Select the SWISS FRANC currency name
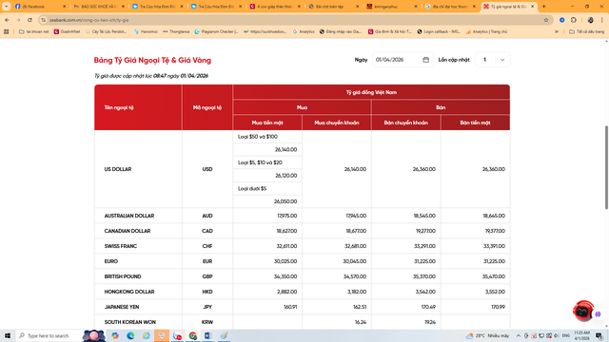Screen dimensions: 609x342 pos(121,246)
